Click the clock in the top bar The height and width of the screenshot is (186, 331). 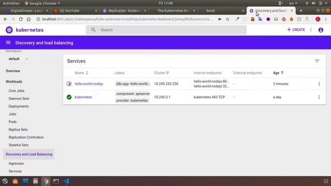coord(165,3)
